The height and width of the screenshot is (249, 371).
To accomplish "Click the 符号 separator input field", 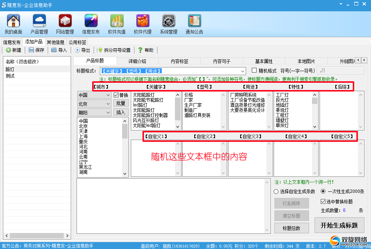I will [340, 70].
